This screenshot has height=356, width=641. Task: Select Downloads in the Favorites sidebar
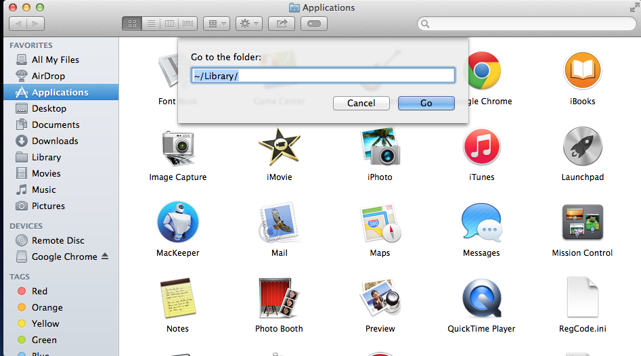(55, 141)
